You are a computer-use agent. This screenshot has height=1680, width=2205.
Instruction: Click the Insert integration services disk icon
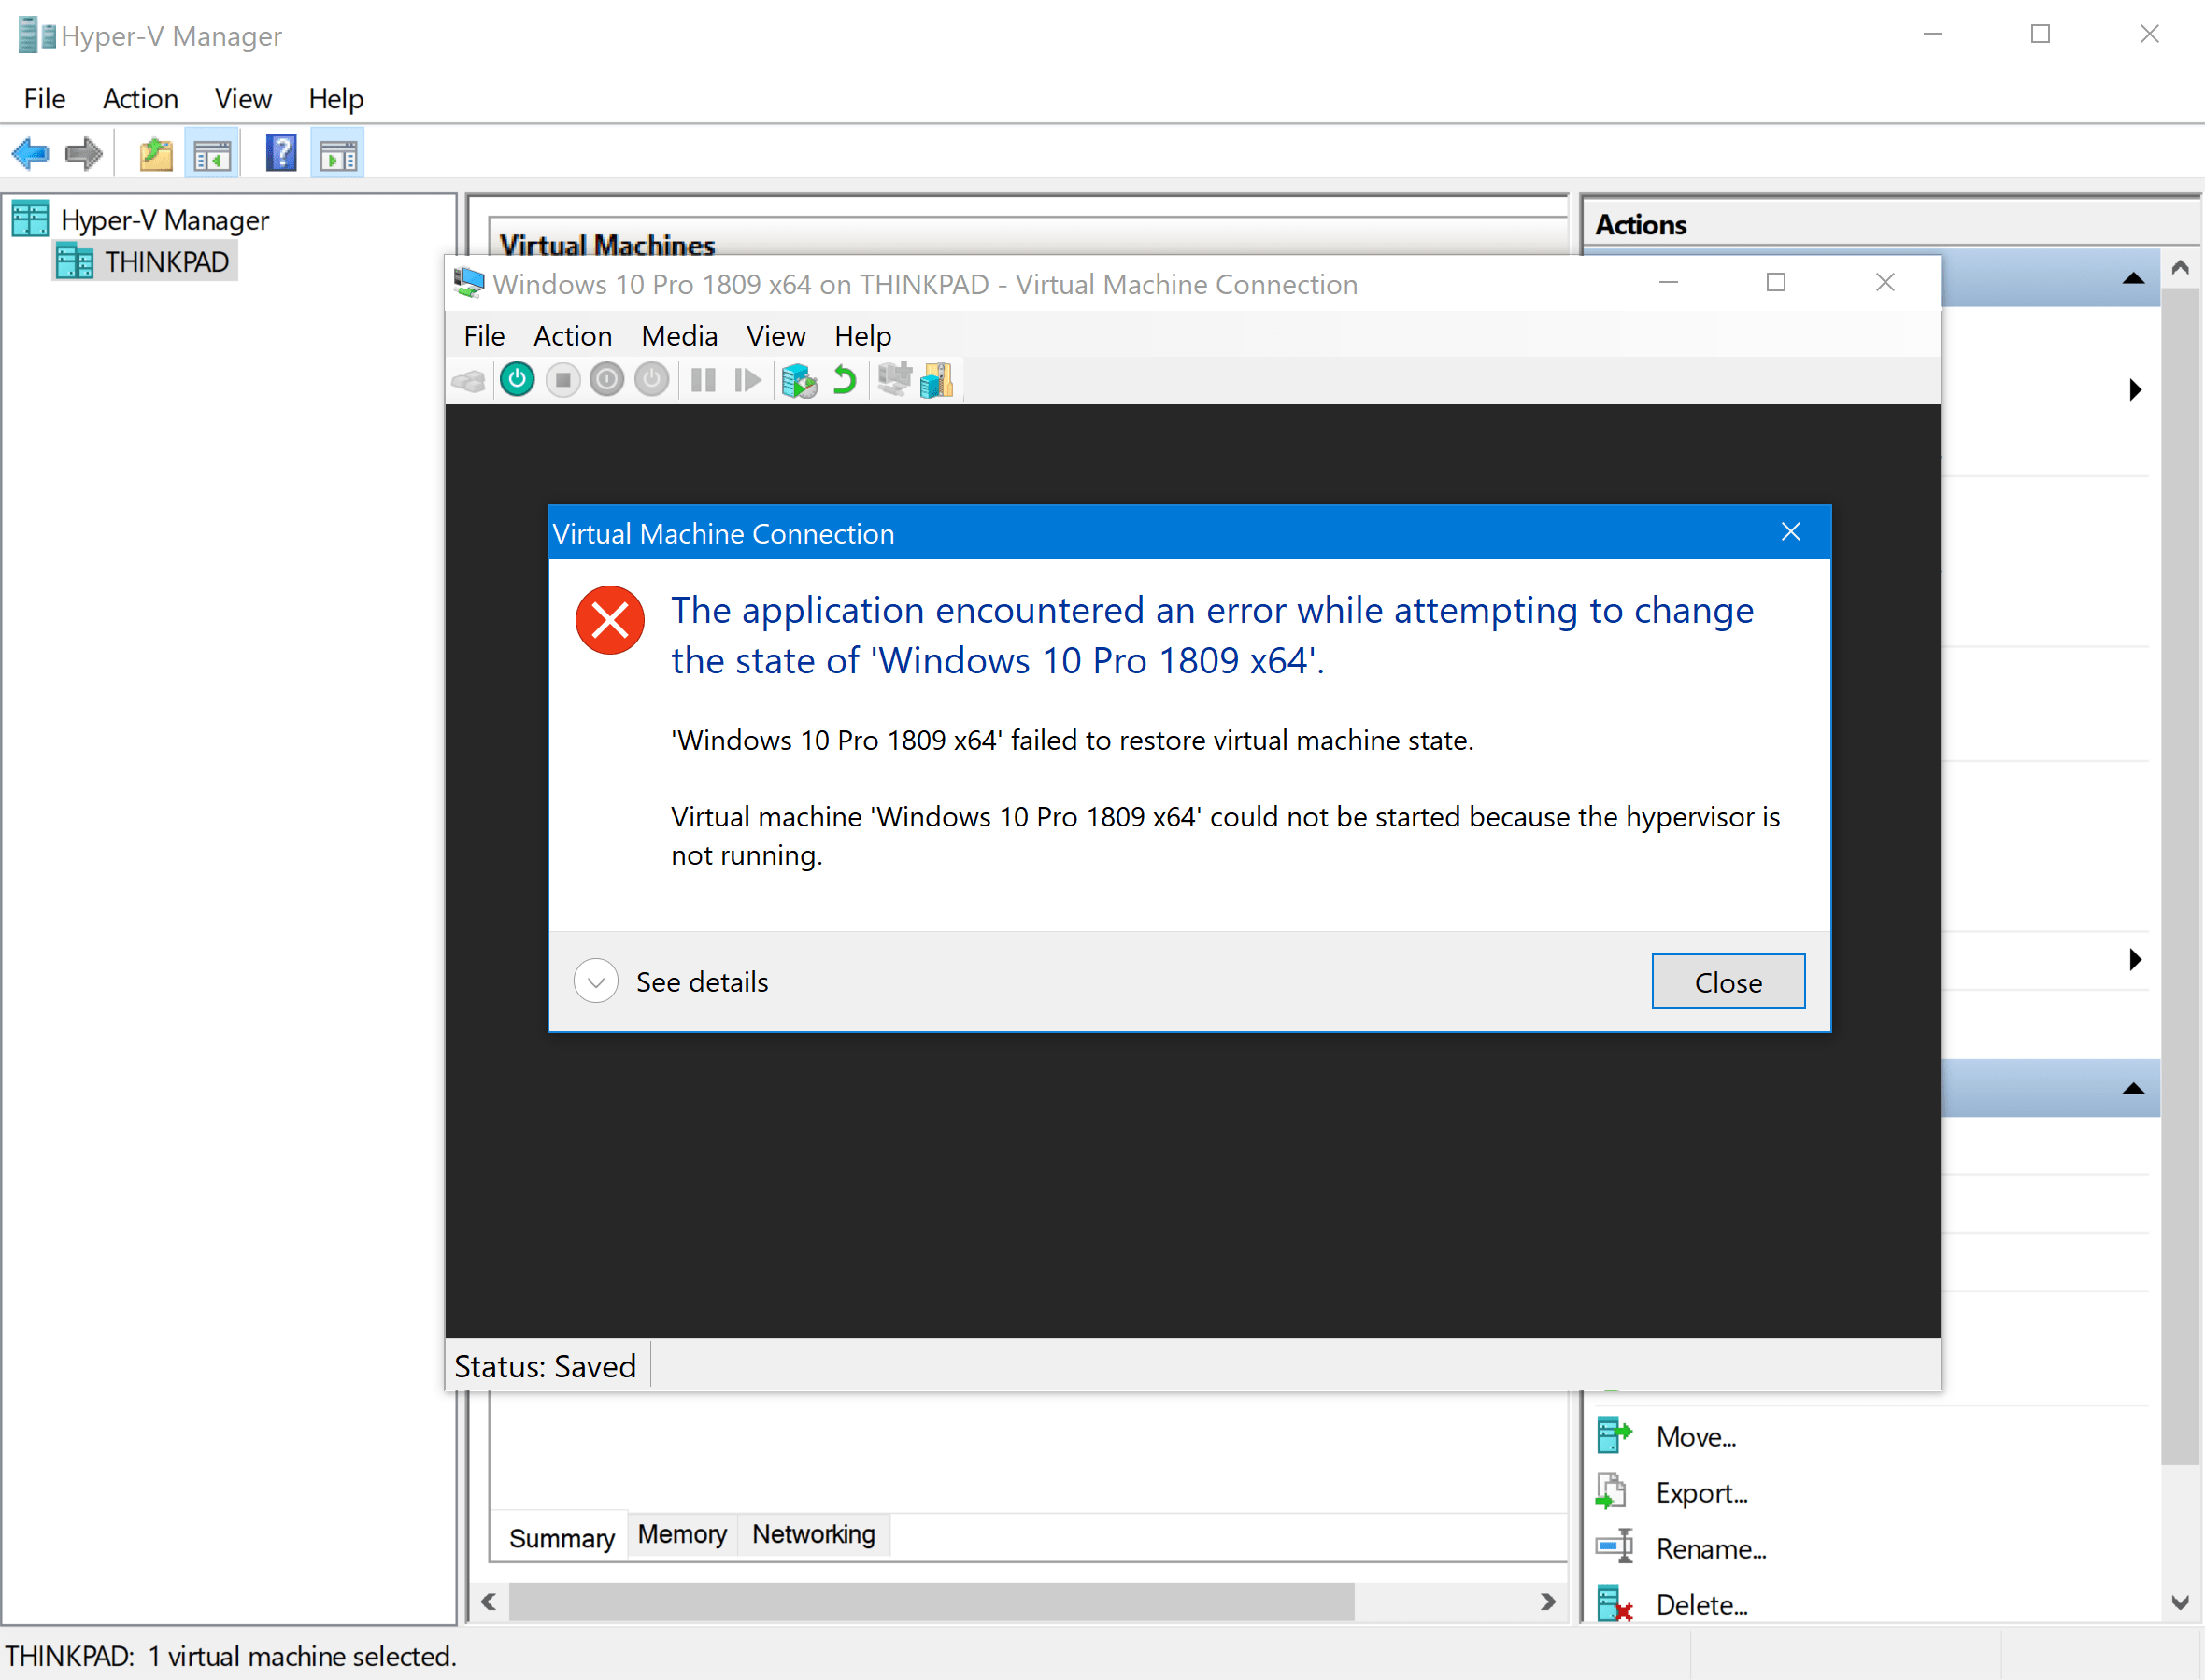click(934, 381)
